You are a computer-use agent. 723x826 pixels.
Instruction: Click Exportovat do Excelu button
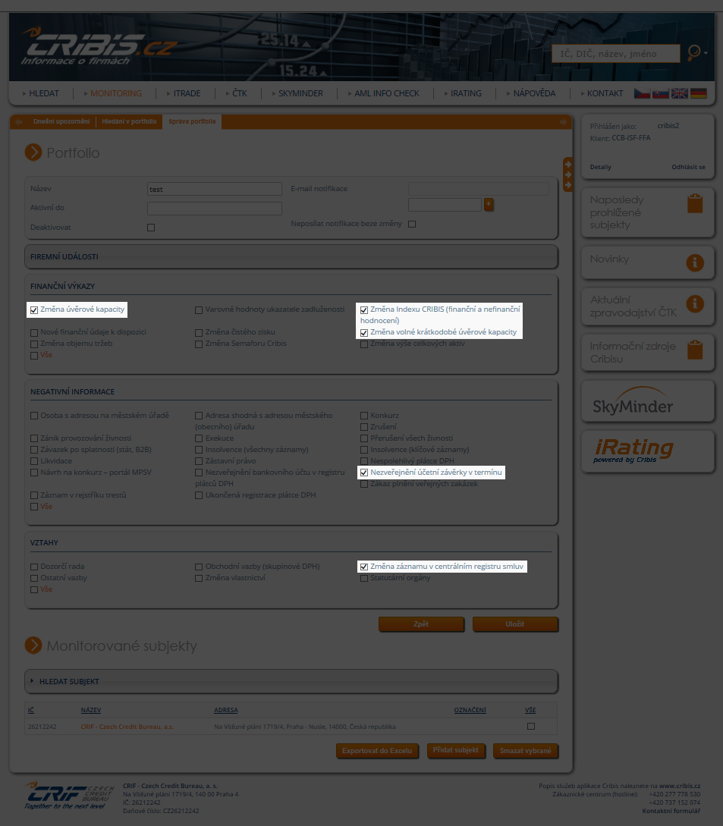coord(377,751)
